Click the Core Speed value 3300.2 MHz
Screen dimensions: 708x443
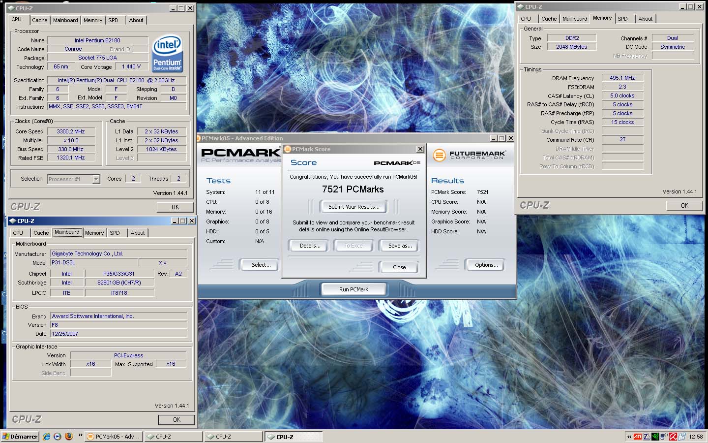point(71,131)
